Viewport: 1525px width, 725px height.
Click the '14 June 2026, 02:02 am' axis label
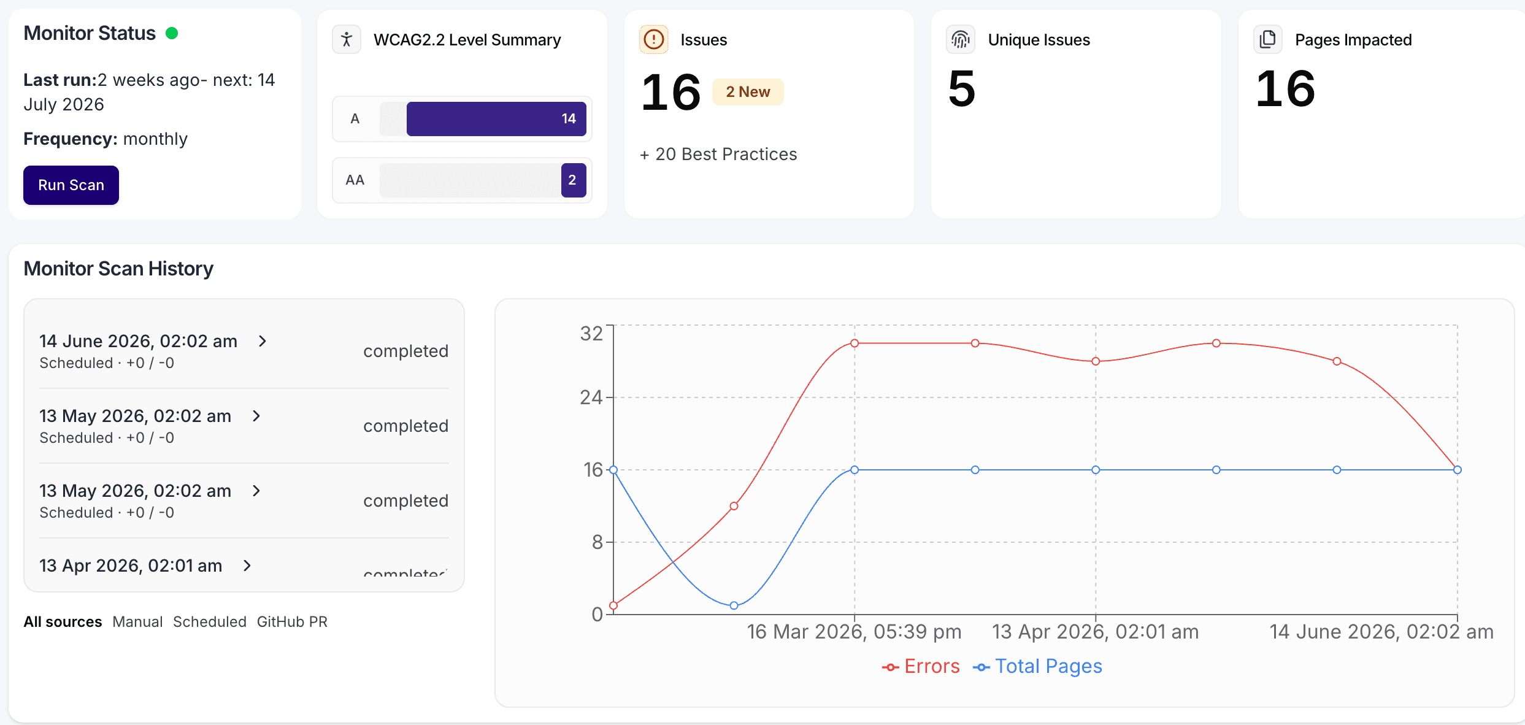[x=1381, y=632]
